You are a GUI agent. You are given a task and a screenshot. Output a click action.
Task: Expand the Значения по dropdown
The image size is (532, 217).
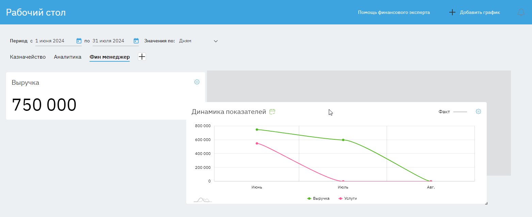(x=197, y=41)
